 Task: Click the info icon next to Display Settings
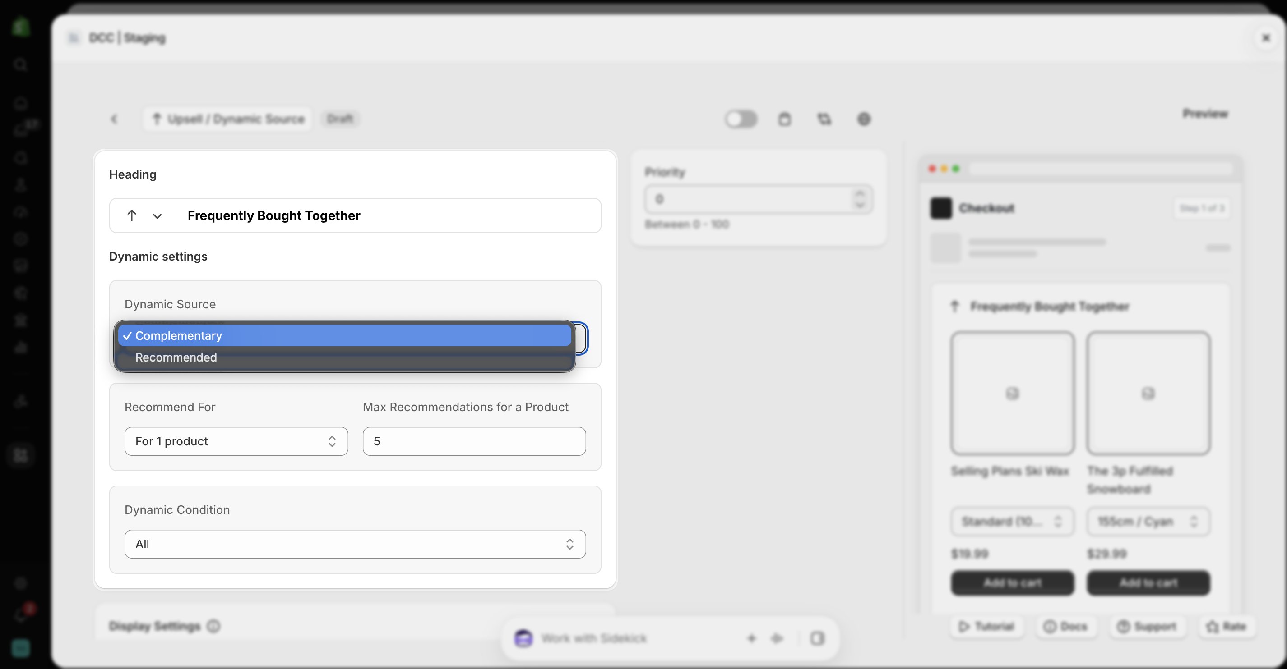pyautogui.click(x=213, y=626)
